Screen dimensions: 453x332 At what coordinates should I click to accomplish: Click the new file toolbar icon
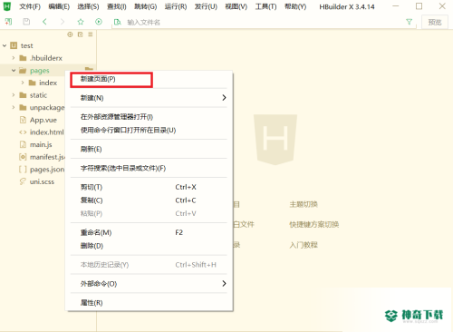[x=8, y=22]
